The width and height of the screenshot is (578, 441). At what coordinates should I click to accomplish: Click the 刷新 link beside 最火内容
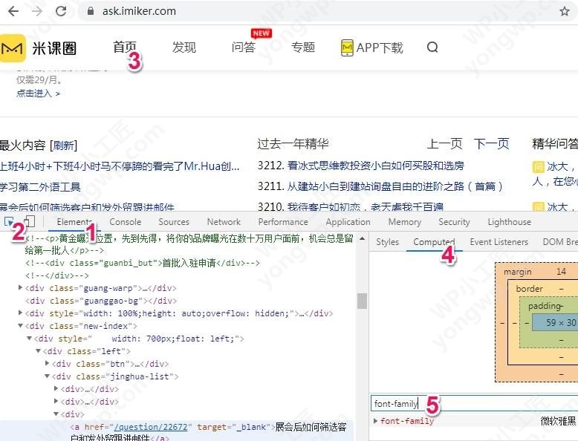pos(64,146)
